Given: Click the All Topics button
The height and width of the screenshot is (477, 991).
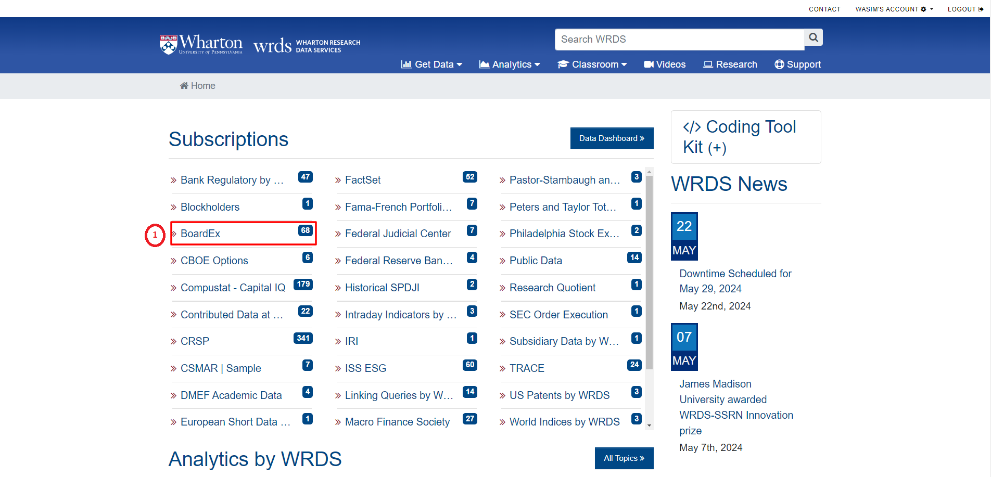Looking at the screenshot, I should click(x=624, y=458).
